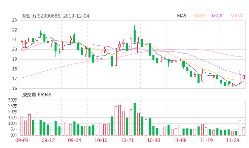The image size is (249, 148).
Task: Select the tallest green volume bar above 25万
Action: [x=135, y=119]
